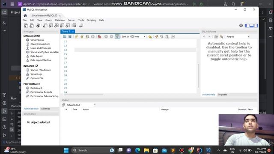Click the find magnifier icon in query toolbar
The image size is (274, 154).
point(162,36)
